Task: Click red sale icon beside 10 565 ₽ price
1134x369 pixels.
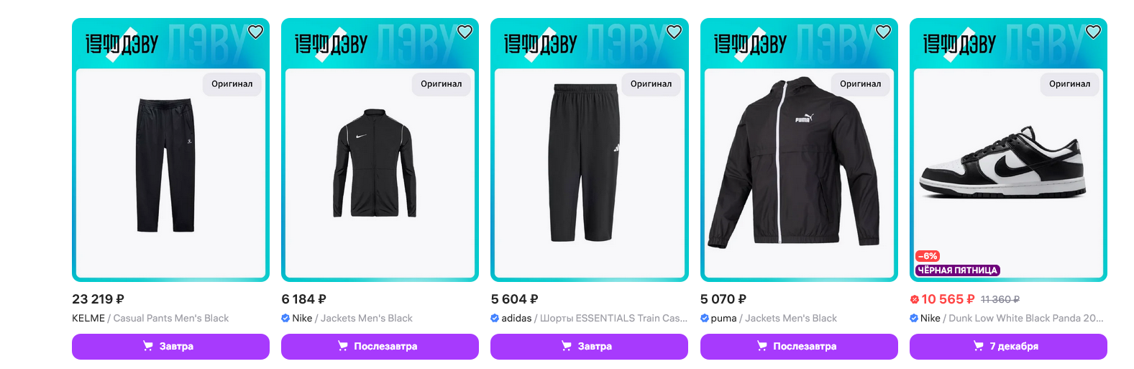Action: [x=915, y=299]
